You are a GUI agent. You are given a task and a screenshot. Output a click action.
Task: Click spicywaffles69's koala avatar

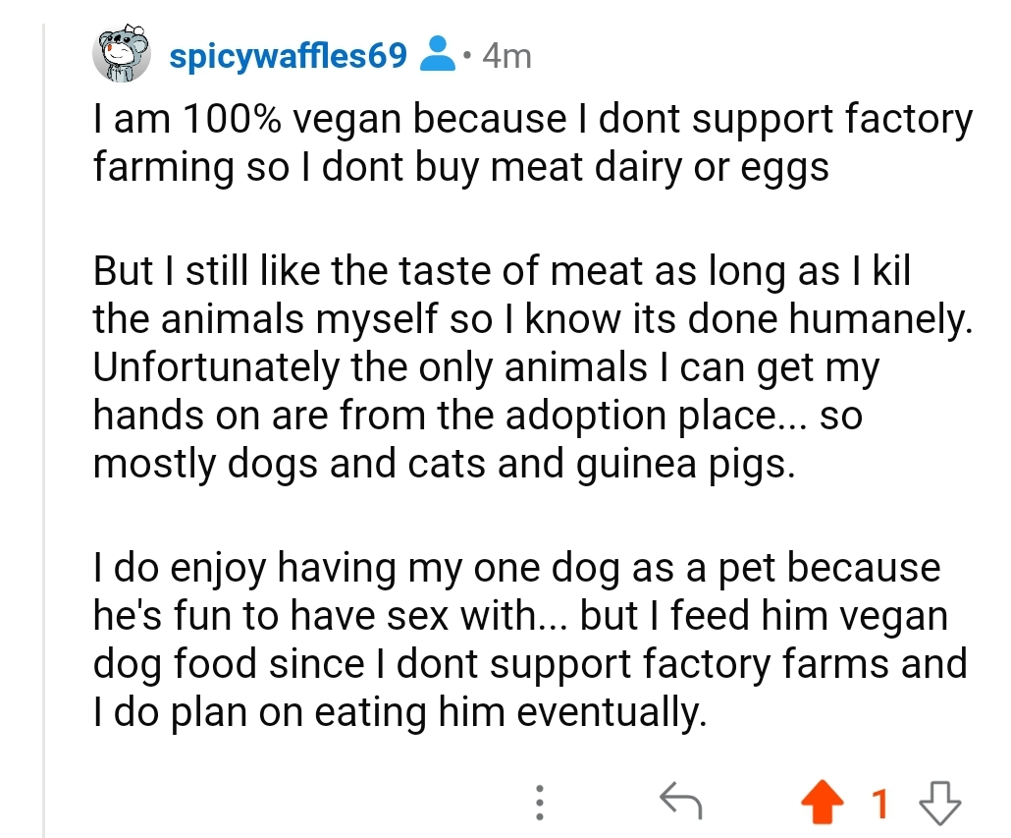pyautogui.click(x=120, y=54)
